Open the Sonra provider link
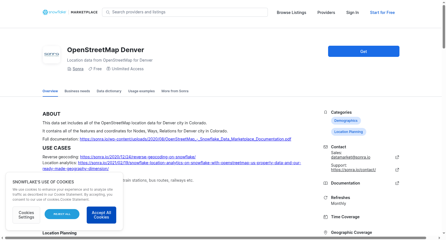446x240 pixels. (x=78, y=69)
